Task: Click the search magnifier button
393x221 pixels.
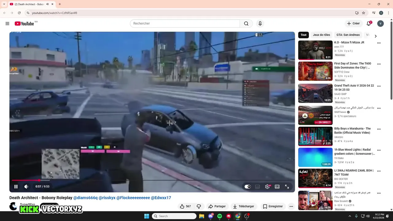Action: pyautogui.click(x=246, y=24)
